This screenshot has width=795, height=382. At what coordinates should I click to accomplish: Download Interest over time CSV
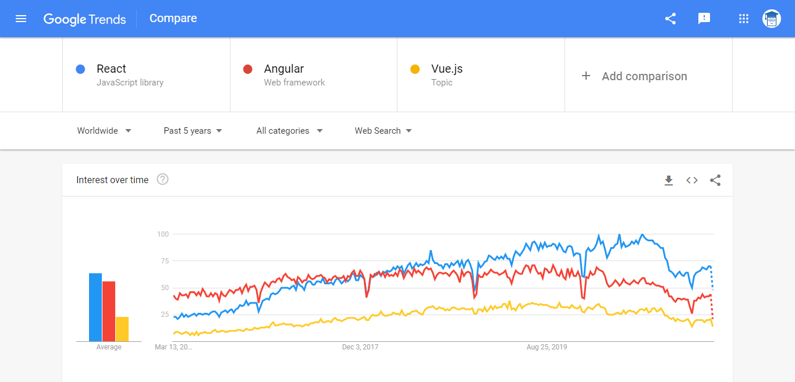pos(669,180)
